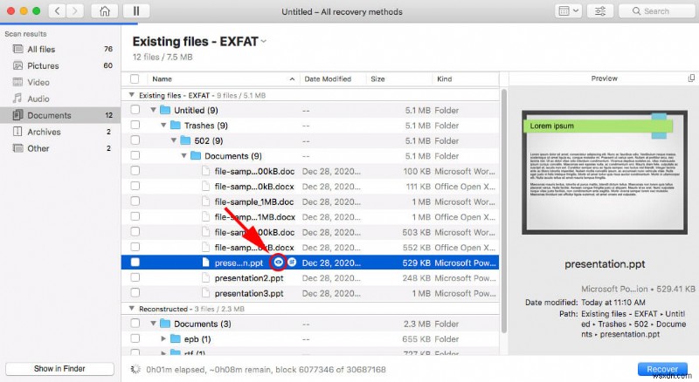Screen dimensions: 699x382
Task: Select Documents category in sidebar
Action: click(60, 115)
